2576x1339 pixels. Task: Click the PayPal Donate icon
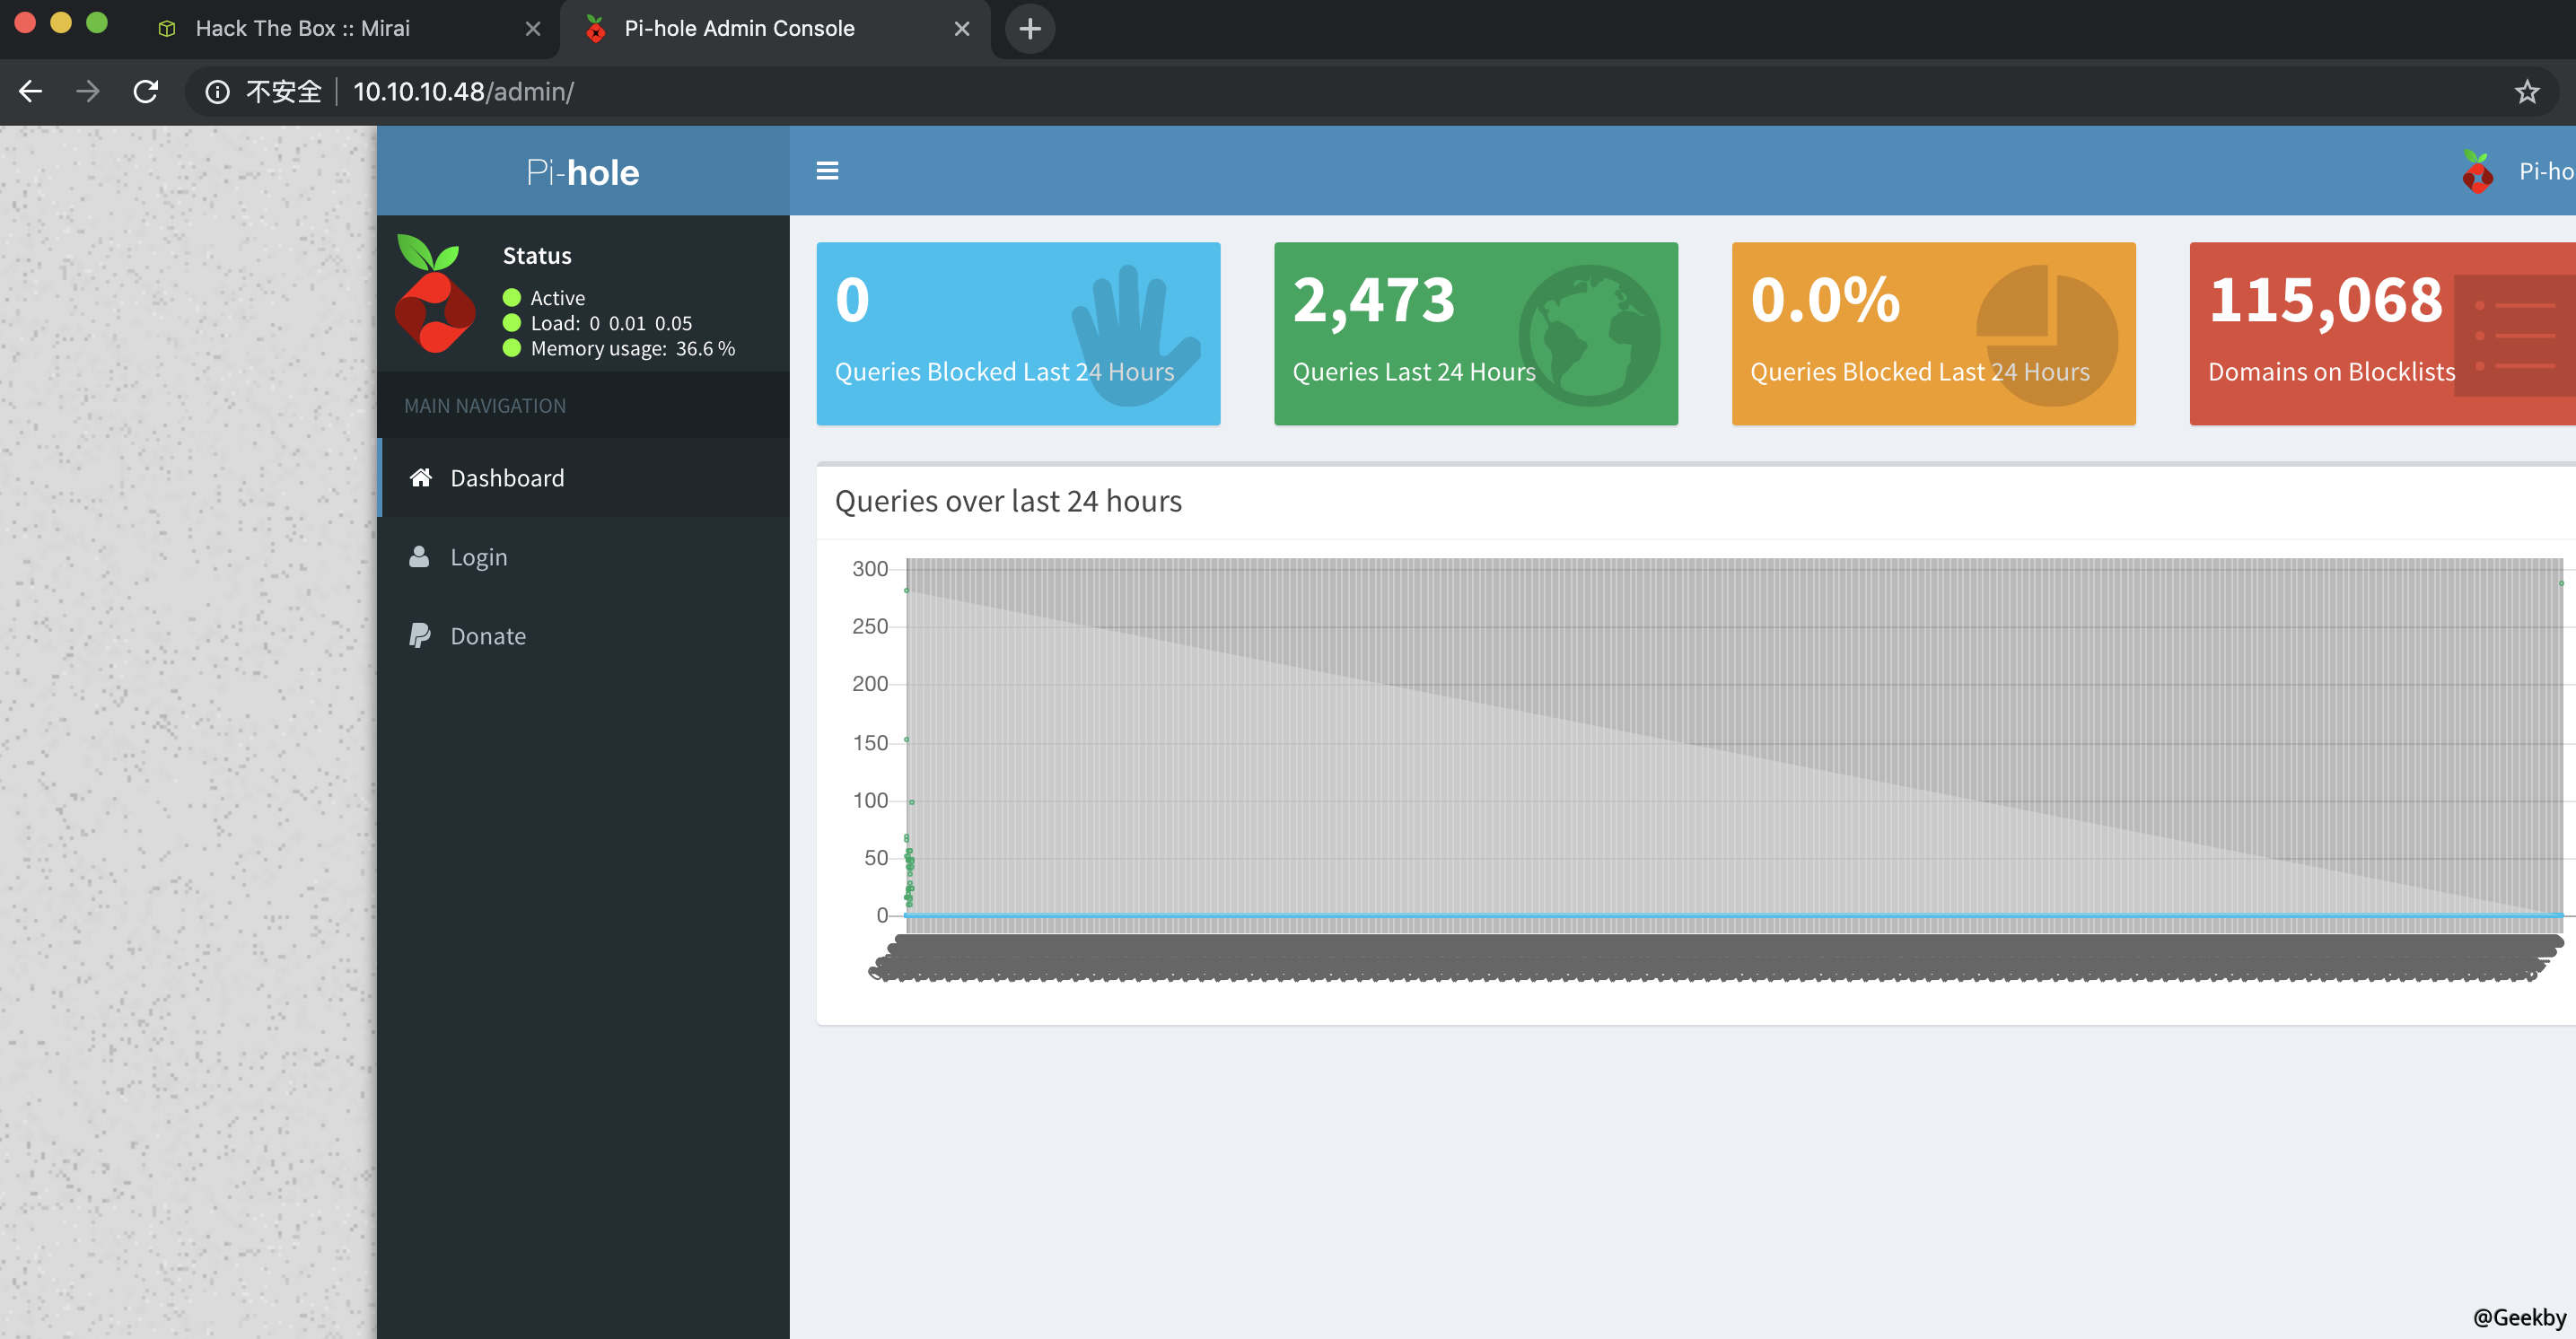(x=419, y=635)
